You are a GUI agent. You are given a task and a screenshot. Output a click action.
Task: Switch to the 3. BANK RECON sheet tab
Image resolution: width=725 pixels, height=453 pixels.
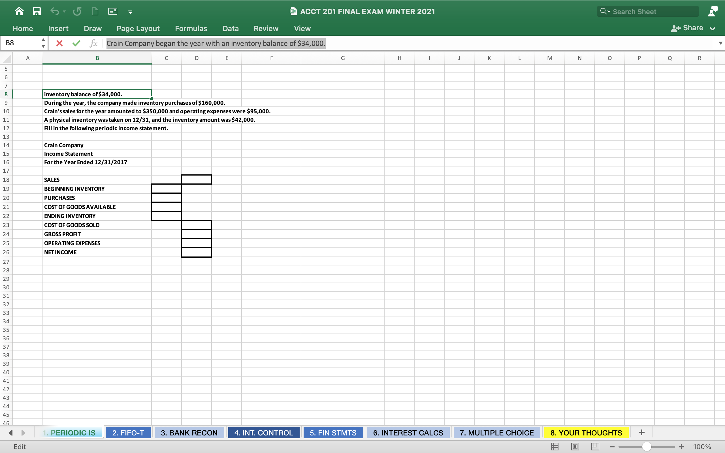click(189, 433)
